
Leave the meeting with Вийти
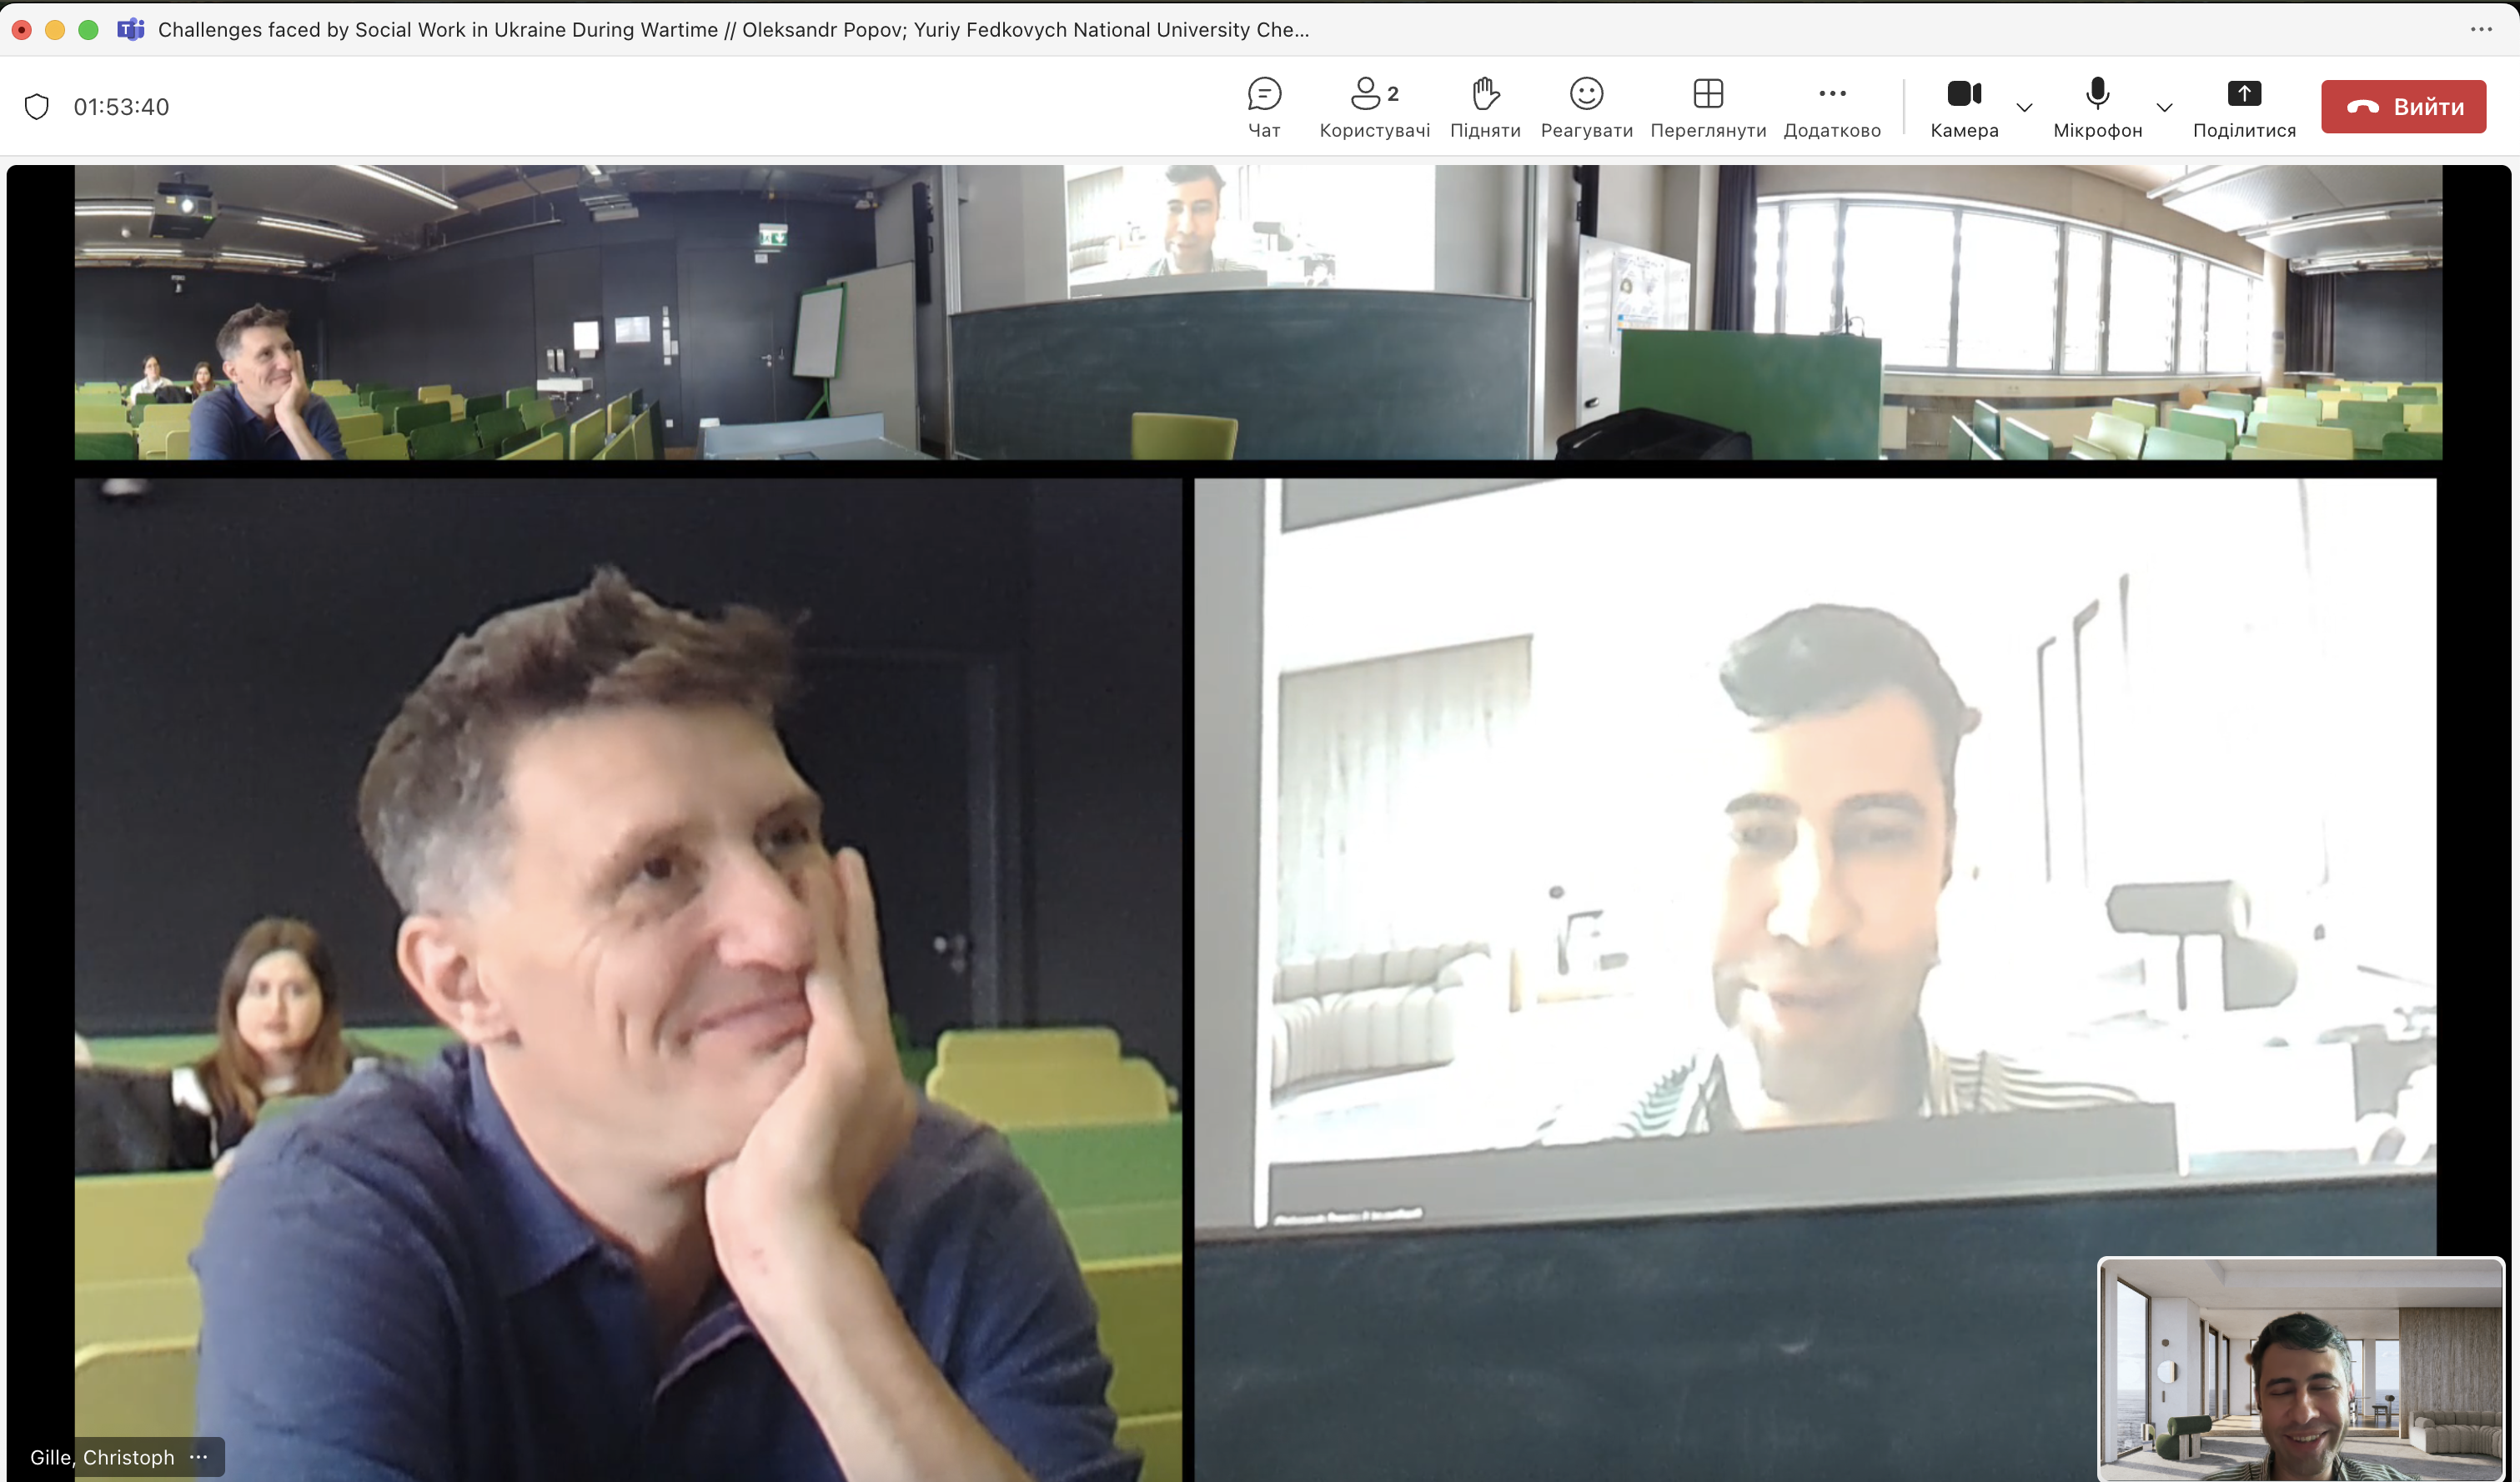[x=2403, y=107]
